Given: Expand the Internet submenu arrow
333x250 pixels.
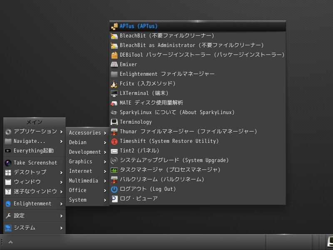Looking at the screenshot, I should [105, 171].
